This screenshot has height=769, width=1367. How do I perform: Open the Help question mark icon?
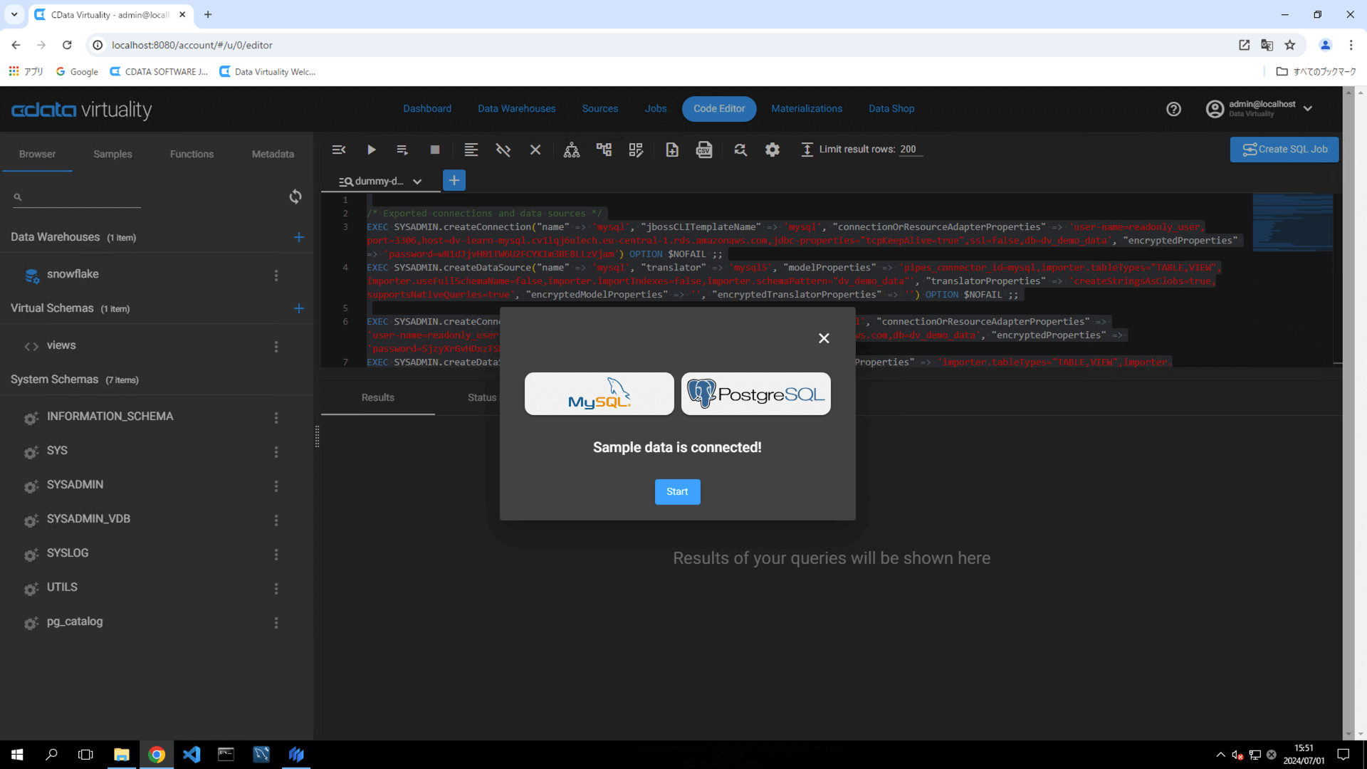(1173, 109)
